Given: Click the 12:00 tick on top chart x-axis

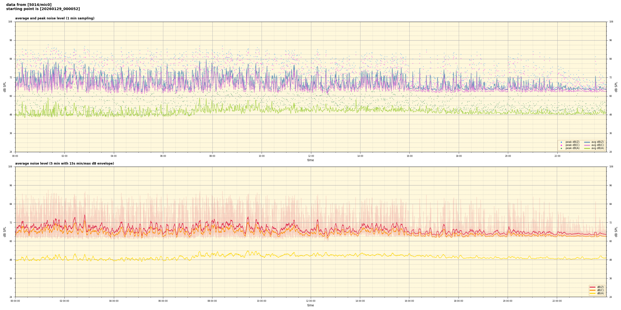Looking at the screenshot, I should tap(311, 156).
